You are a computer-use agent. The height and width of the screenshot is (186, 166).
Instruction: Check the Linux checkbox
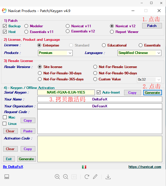(x=5, y=124)
